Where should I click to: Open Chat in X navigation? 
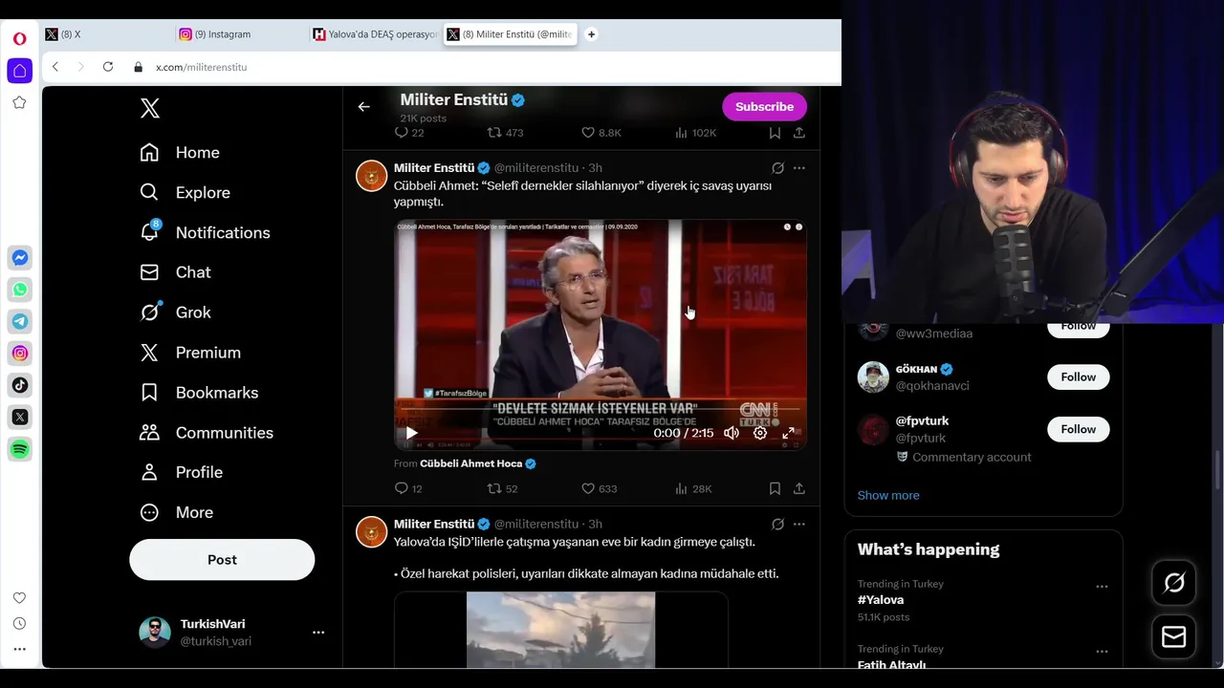click(175, 272)
